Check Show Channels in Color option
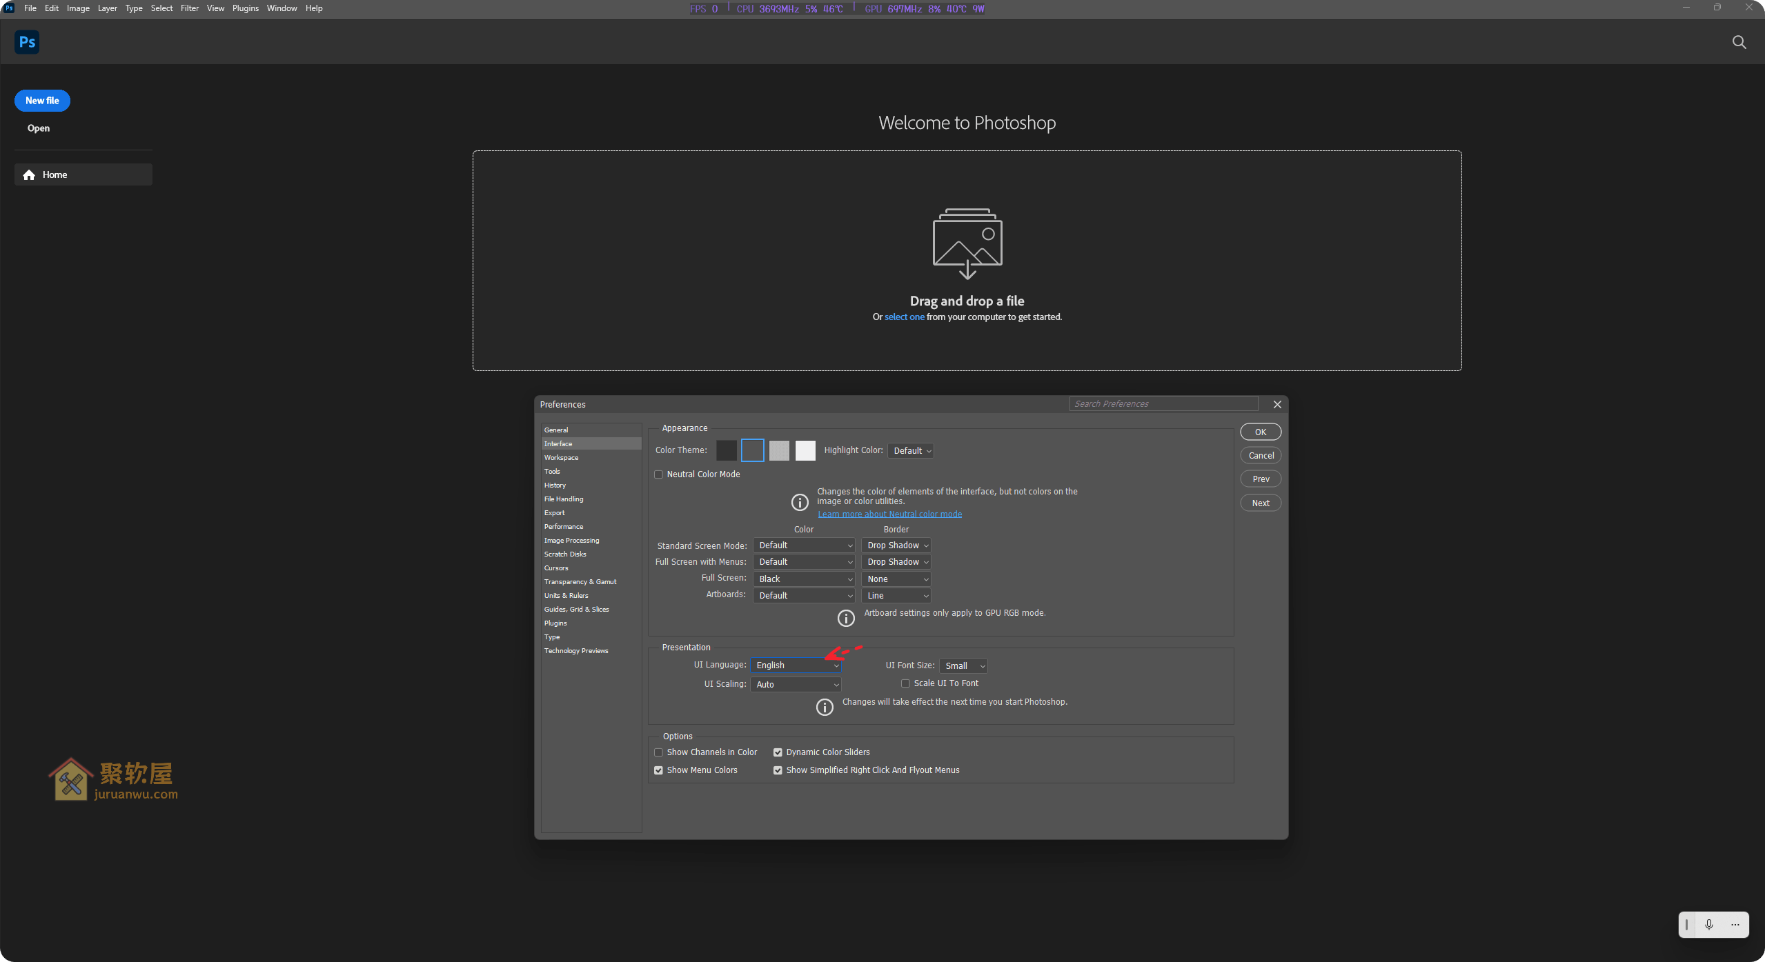Image resolution: width=1765 pixels, height=962 pixels. (x=658, y=752)
